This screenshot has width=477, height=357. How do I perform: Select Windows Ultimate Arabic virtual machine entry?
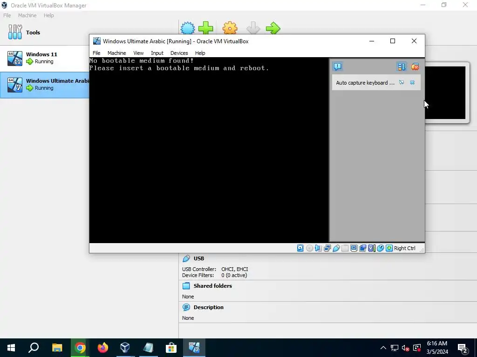click(44, 85)
